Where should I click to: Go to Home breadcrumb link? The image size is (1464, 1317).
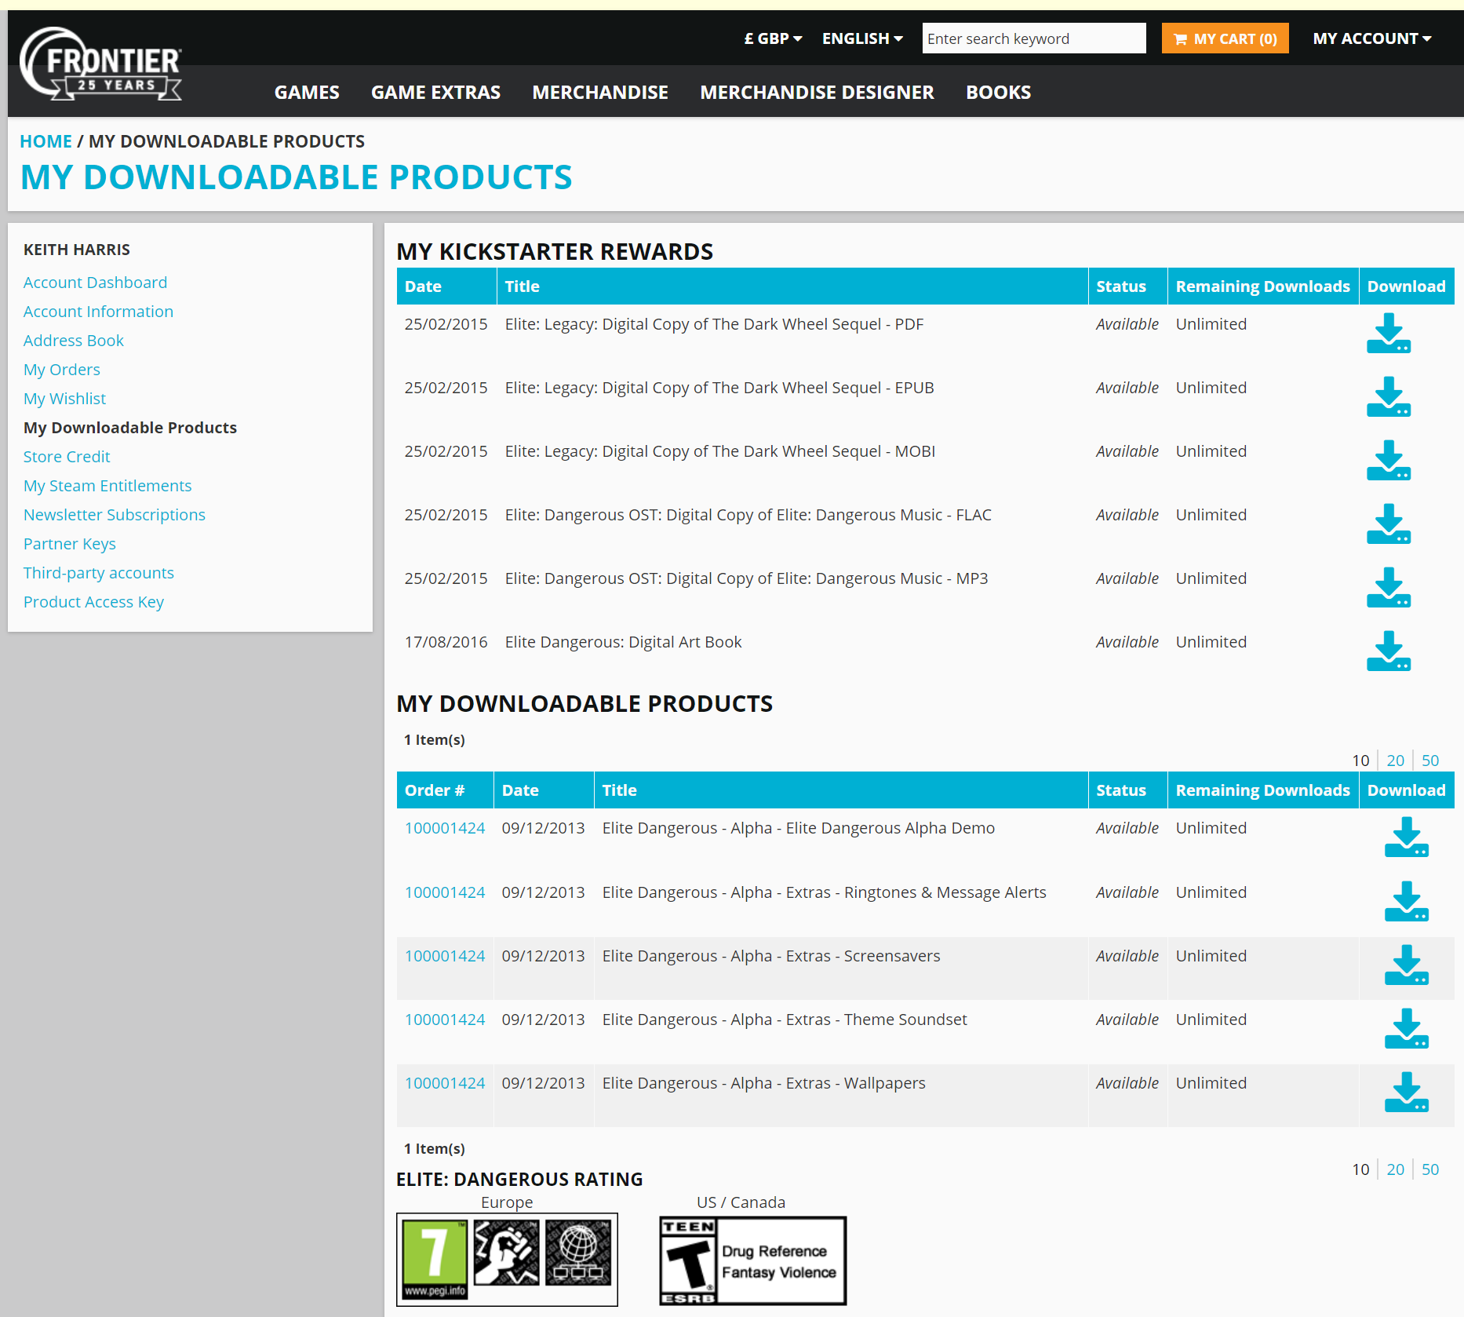(46, 141)
